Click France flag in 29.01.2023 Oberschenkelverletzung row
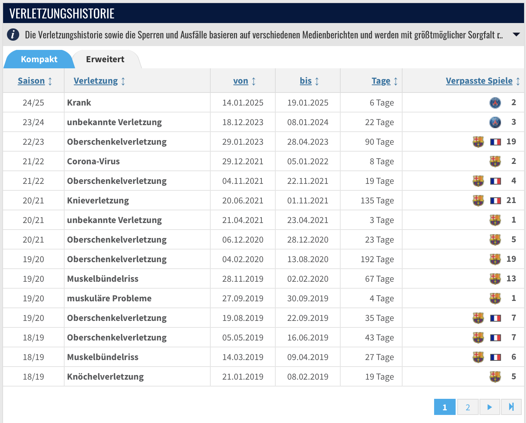The width and height of the screenshot is (526, 423). pos(496,142)
